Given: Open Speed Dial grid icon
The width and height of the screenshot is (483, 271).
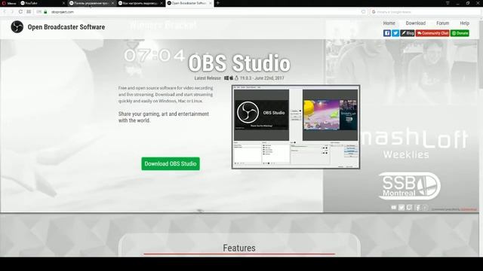Looking at the screenshot, I should click(x=29, y=12).
